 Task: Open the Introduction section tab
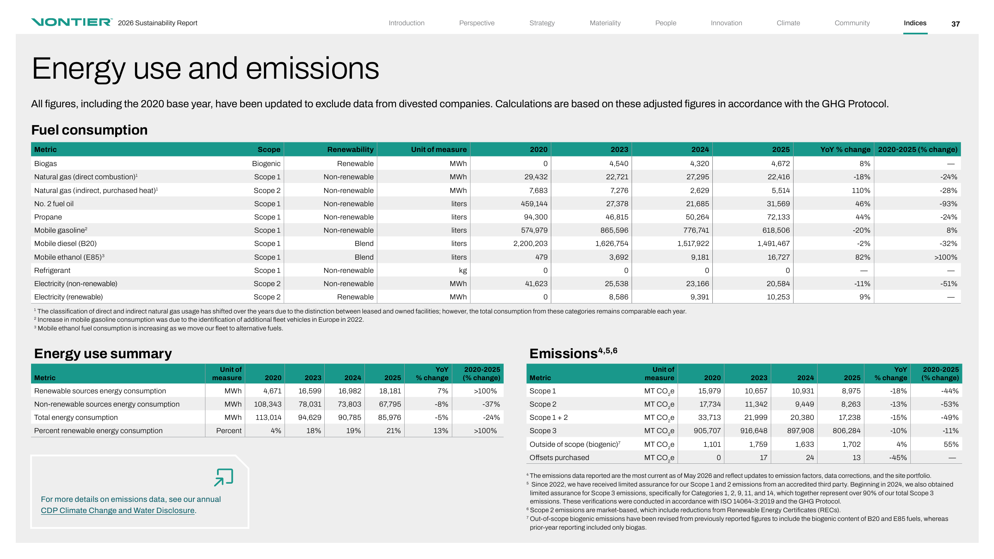coord(406,23)
